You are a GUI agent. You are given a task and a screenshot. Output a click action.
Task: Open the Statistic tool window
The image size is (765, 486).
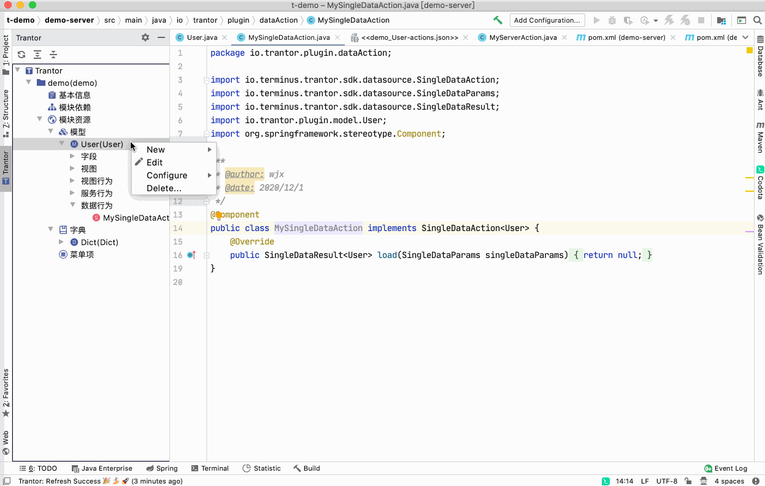(262, 468)
